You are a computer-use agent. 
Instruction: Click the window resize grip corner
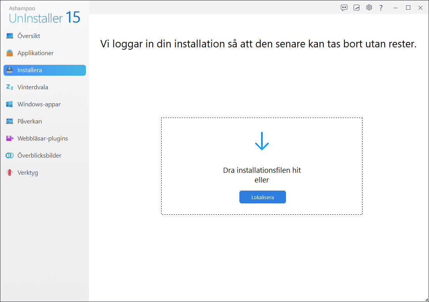[427, 300]
